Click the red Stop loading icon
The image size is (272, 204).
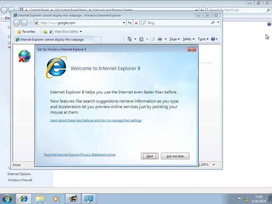(136, 23)
